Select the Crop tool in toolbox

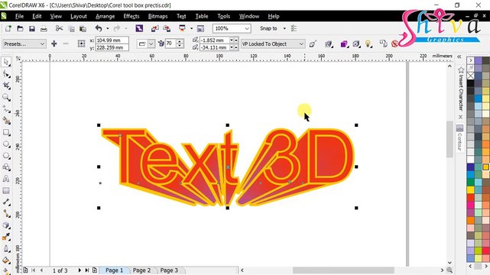click(x=6, y=86)
